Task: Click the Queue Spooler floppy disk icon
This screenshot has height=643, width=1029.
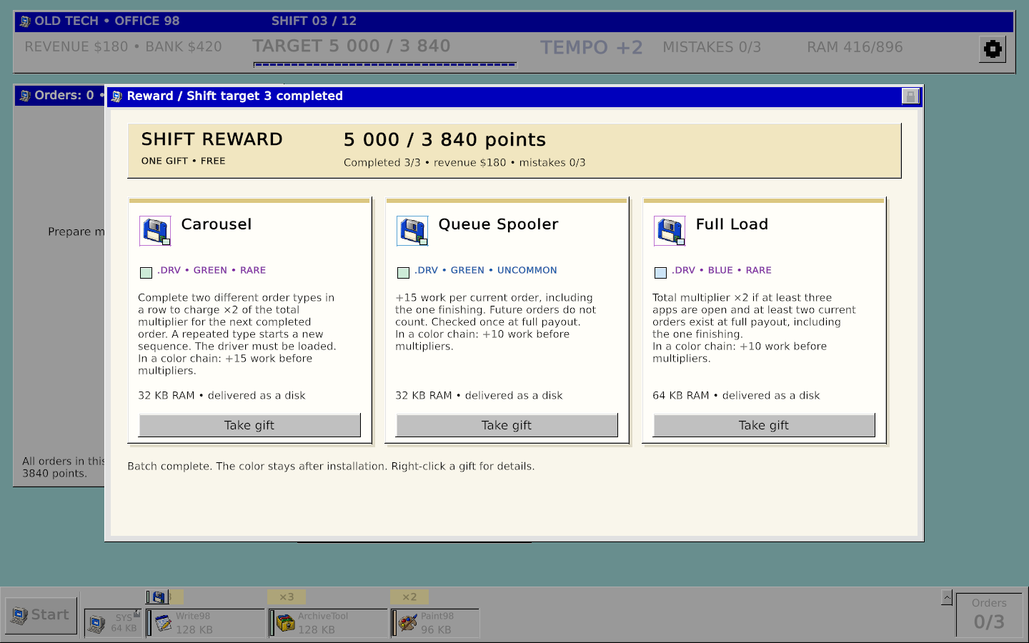Action: point(412,231)
